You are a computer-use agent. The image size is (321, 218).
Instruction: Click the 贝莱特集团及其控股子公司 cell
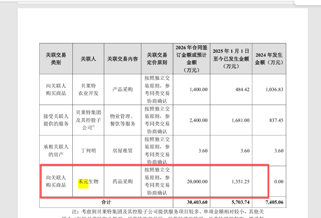tap(88, 120)
